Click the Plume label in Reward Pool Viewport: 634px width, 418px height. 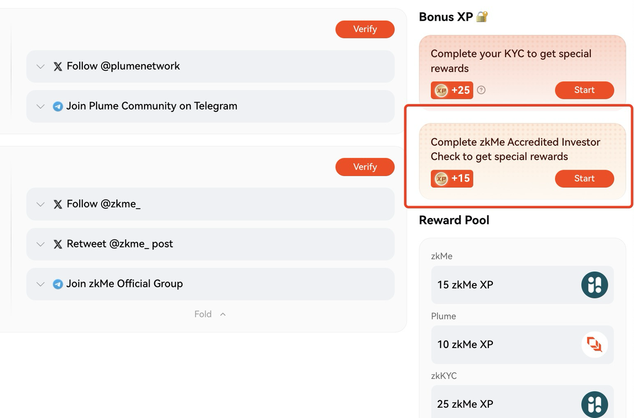(x=443, y=316)
